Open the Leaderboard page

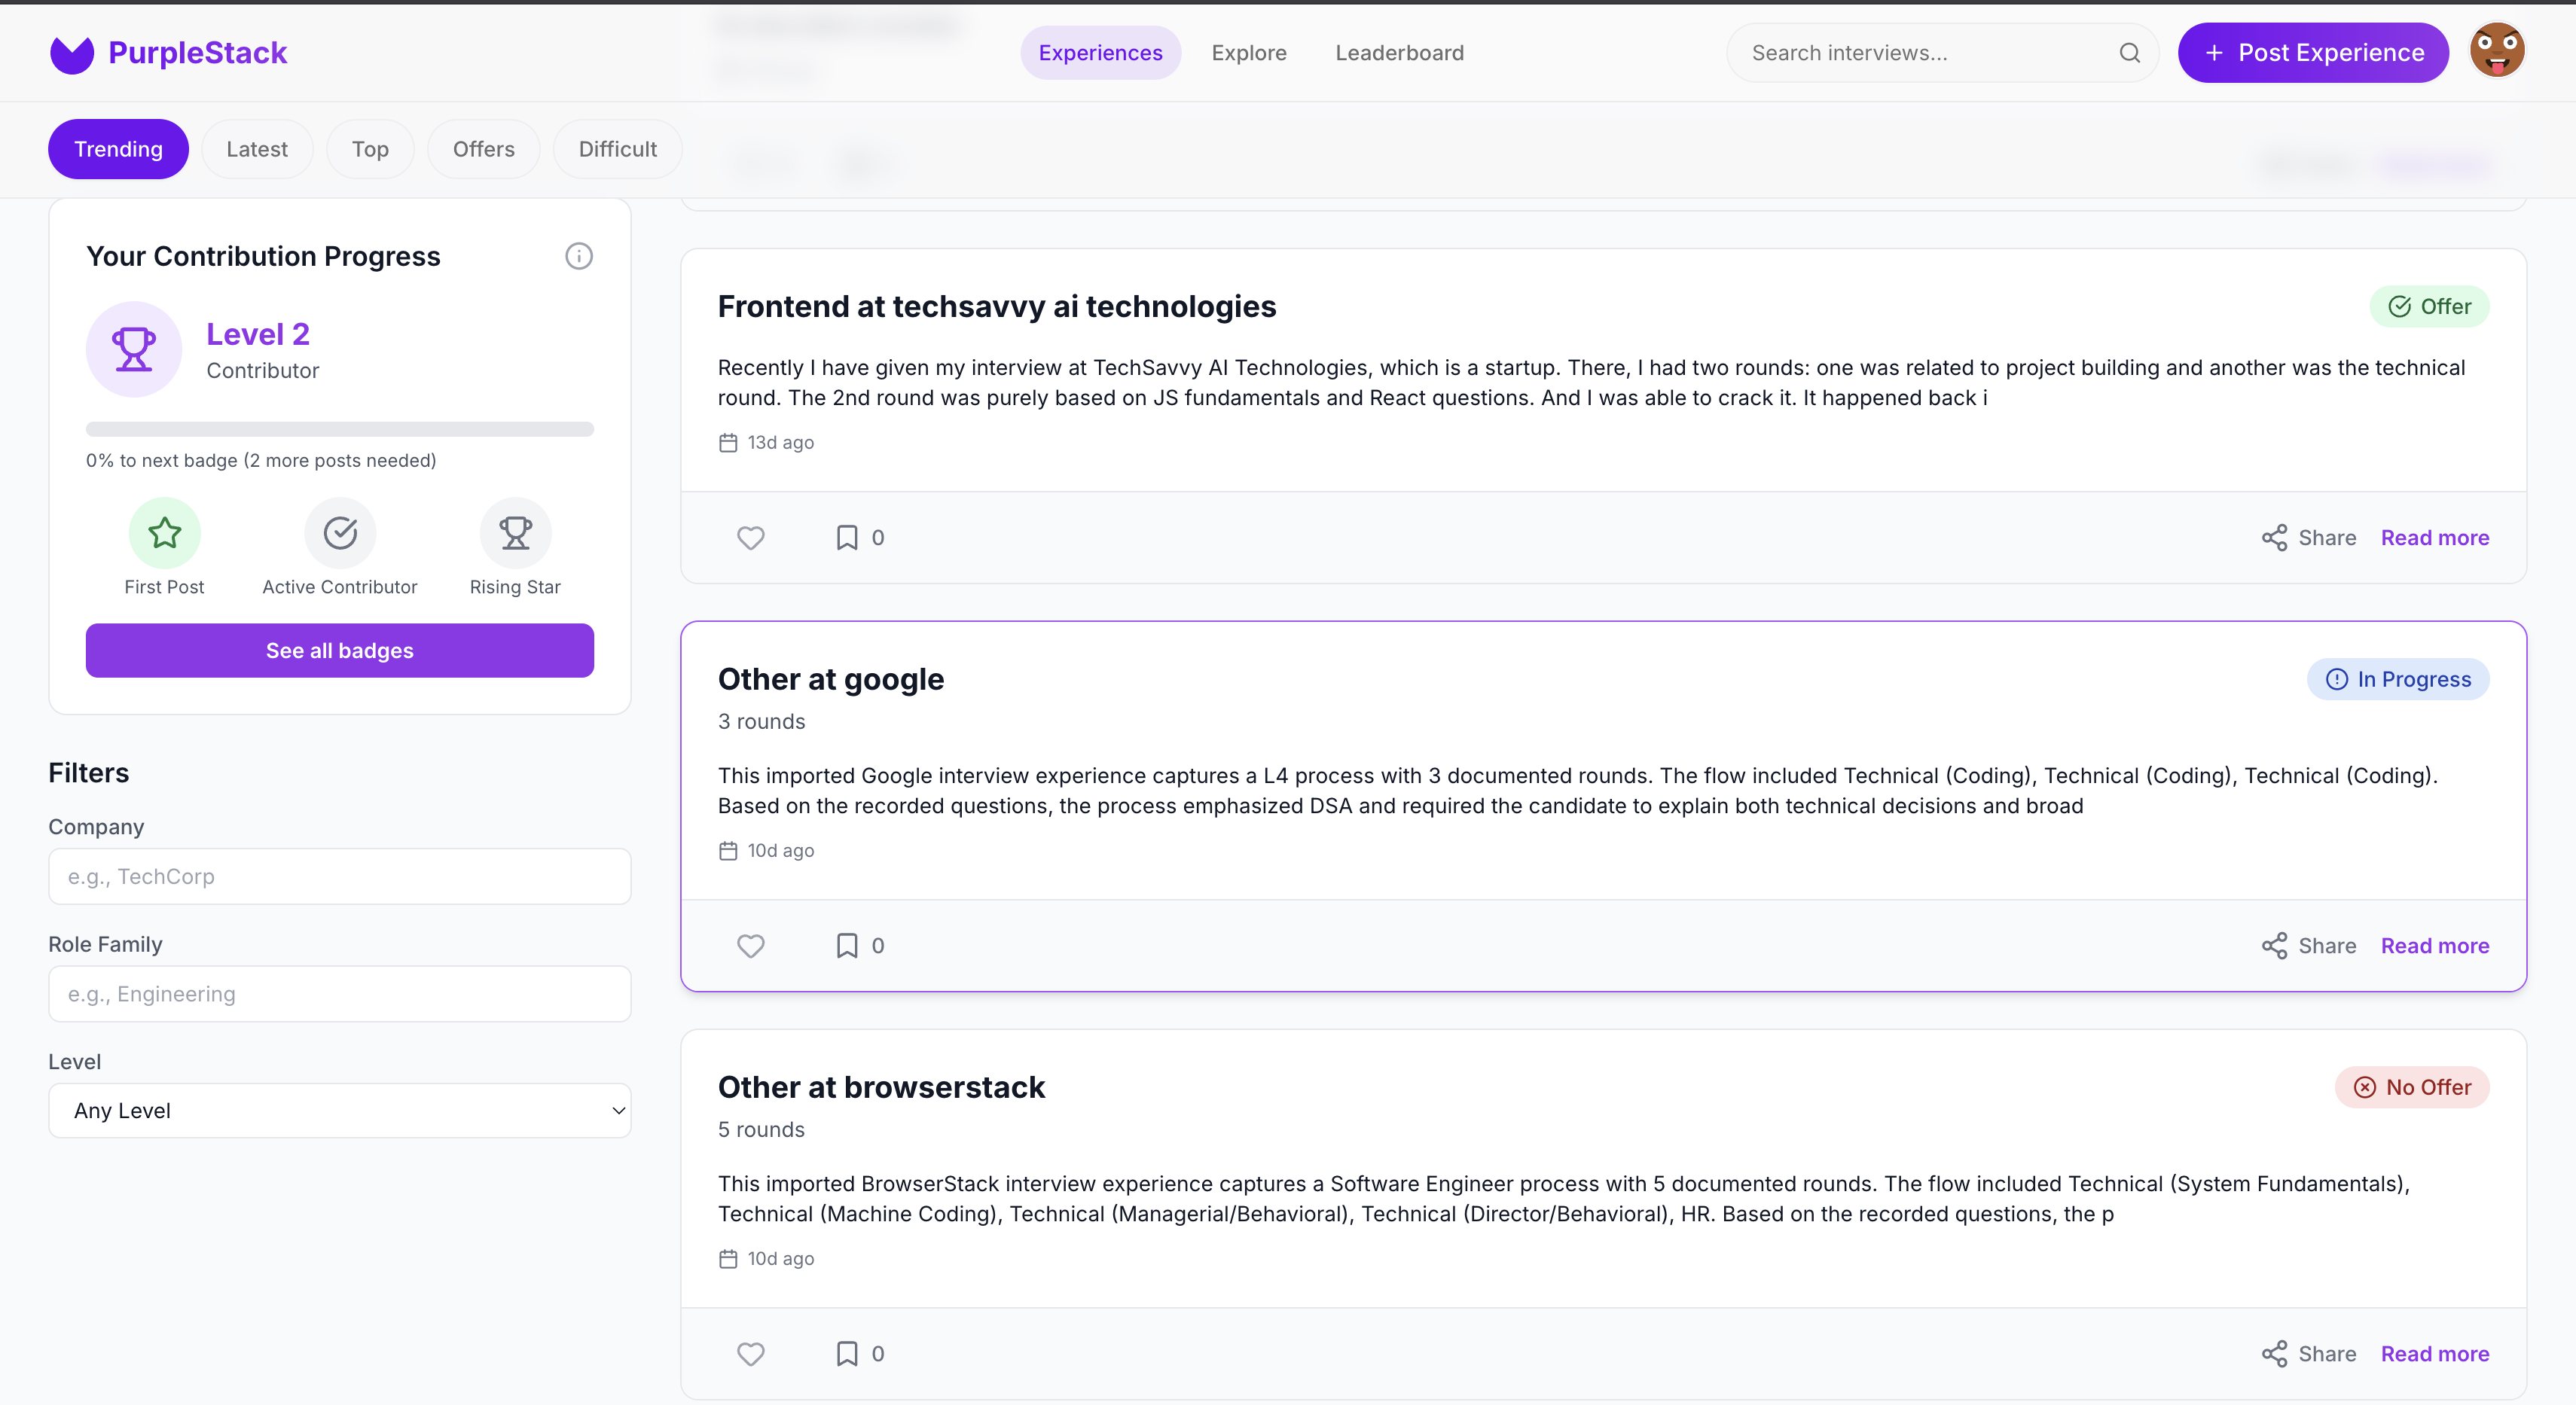tap(1399, 52)
